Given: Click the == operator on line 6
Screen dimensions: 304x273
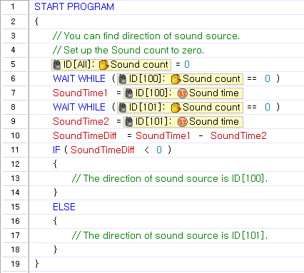Looking at the screenshot, I should click(x=252, y=78).
